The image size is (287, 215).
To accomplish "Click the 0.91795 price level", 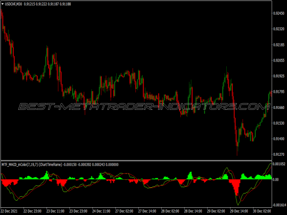I will click(x=279, y=92).
